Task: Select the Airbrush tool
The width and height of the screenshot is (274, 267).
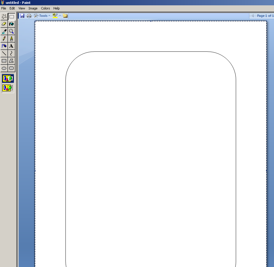Action: [x=4, y=46]
